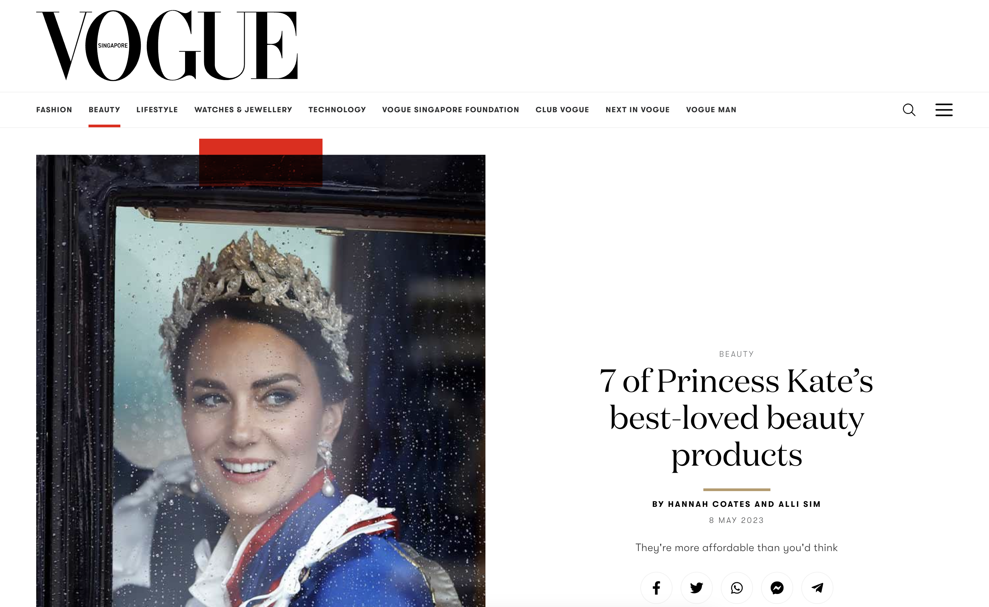Share article via Telegram
Image resolution: width=989 pixels, height=607 pixels.
pyautogui.click(x=817, y=588)
